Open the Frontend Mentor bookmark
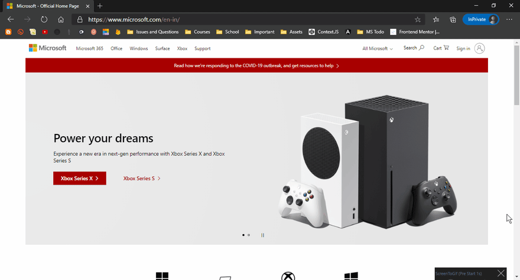Viewport: 520px width, 280px height. coord(415,32)
